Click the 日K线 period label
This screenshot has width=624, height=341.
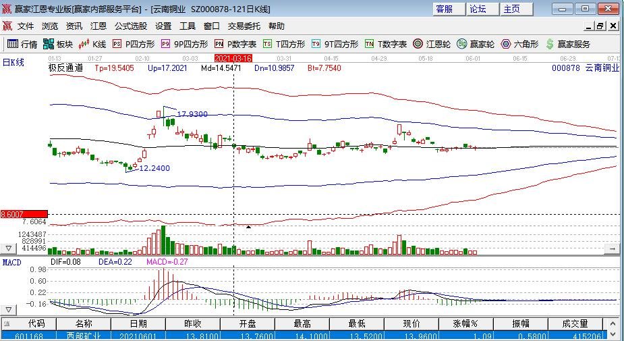pos(13,63)
